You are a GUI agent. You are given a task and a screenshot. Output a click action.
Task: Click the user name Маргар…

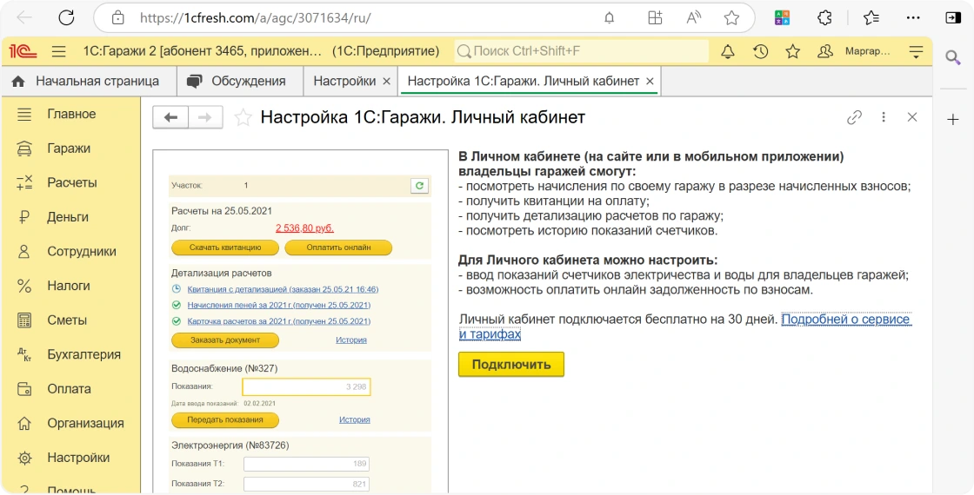point(867,51)
